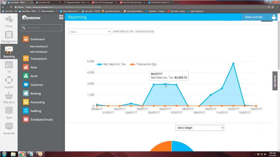Click the user profile icon
The width and height of the screenshot is (280, 157).
pos(274,17)
